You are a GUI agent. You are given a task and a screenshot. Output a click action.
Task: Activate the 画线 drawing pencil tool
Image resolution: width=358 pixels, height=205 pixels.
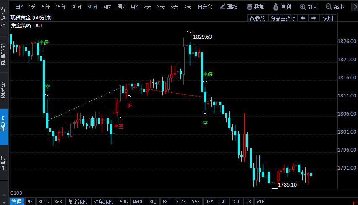[228, 7]
